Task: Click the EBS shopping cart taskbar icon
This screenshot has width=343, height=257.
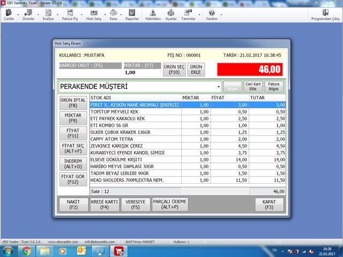Action: point(119,251)
